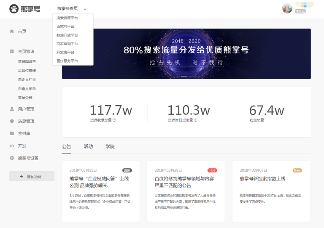
Task: Open announcement 百度将惩罚熊掌号领域与内容严重不匹配
Action: [184, 182]
